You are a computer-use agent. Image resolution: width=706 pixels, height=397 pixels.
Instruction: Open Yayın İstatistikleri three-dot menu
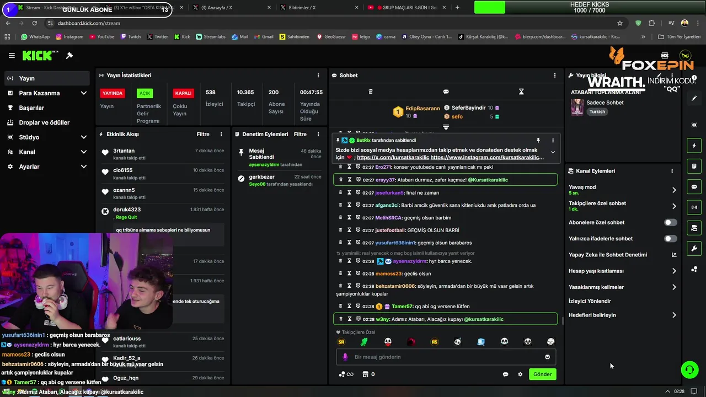318,76
